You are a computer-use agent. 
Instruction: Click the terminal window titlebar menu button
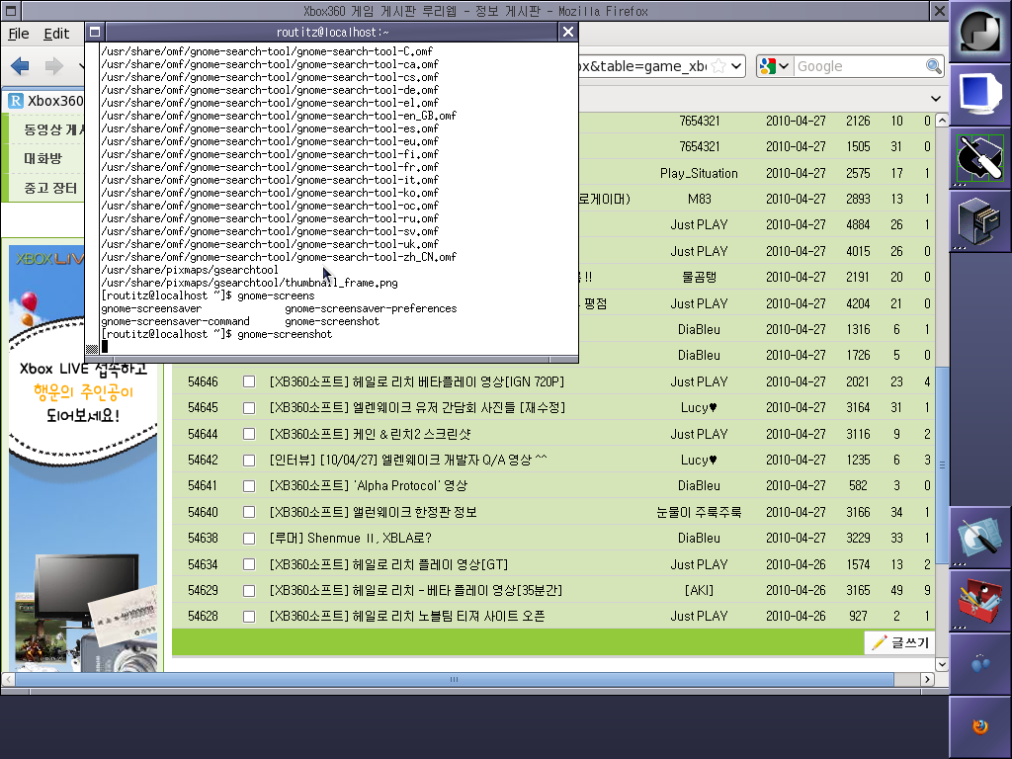click(x=95, y=32)
